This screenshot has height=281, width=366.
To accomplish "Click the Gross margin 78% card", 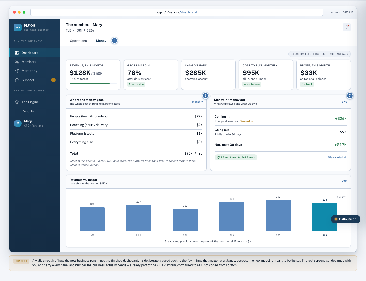I will pyautogui.click(x=151, y=75).
